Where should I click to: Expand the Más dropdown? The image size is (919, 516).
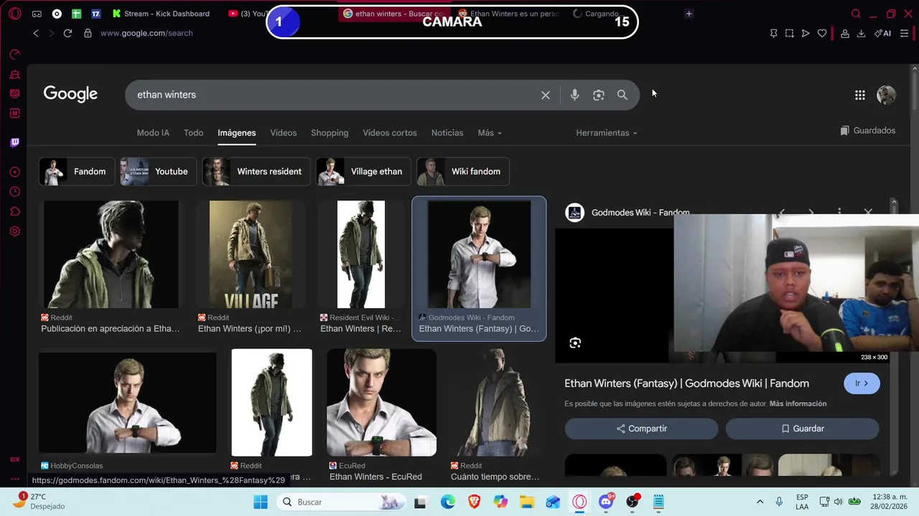pos(490,133)
